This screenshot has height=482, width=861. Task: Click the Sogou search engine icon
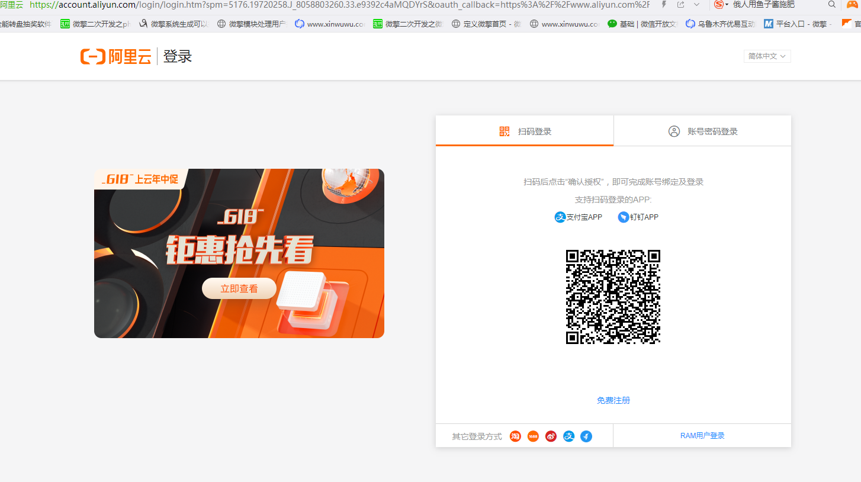coord(719,5)
